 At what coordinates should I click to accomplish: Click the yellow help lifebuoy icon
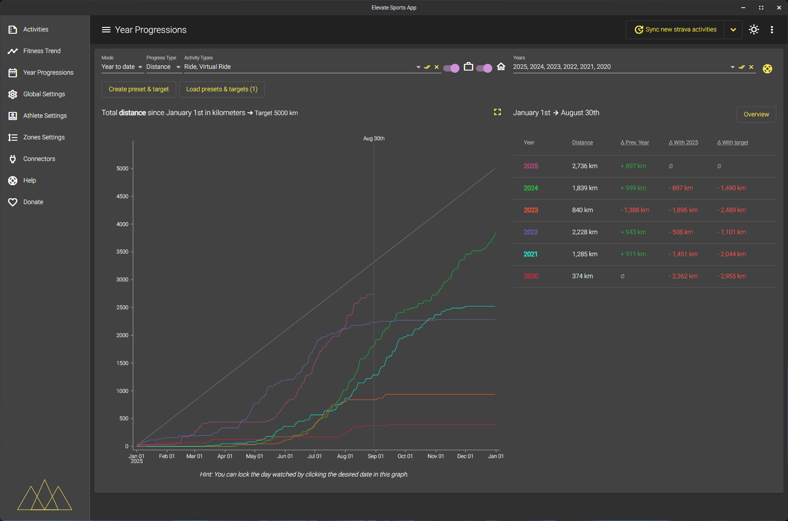point(767,69)
